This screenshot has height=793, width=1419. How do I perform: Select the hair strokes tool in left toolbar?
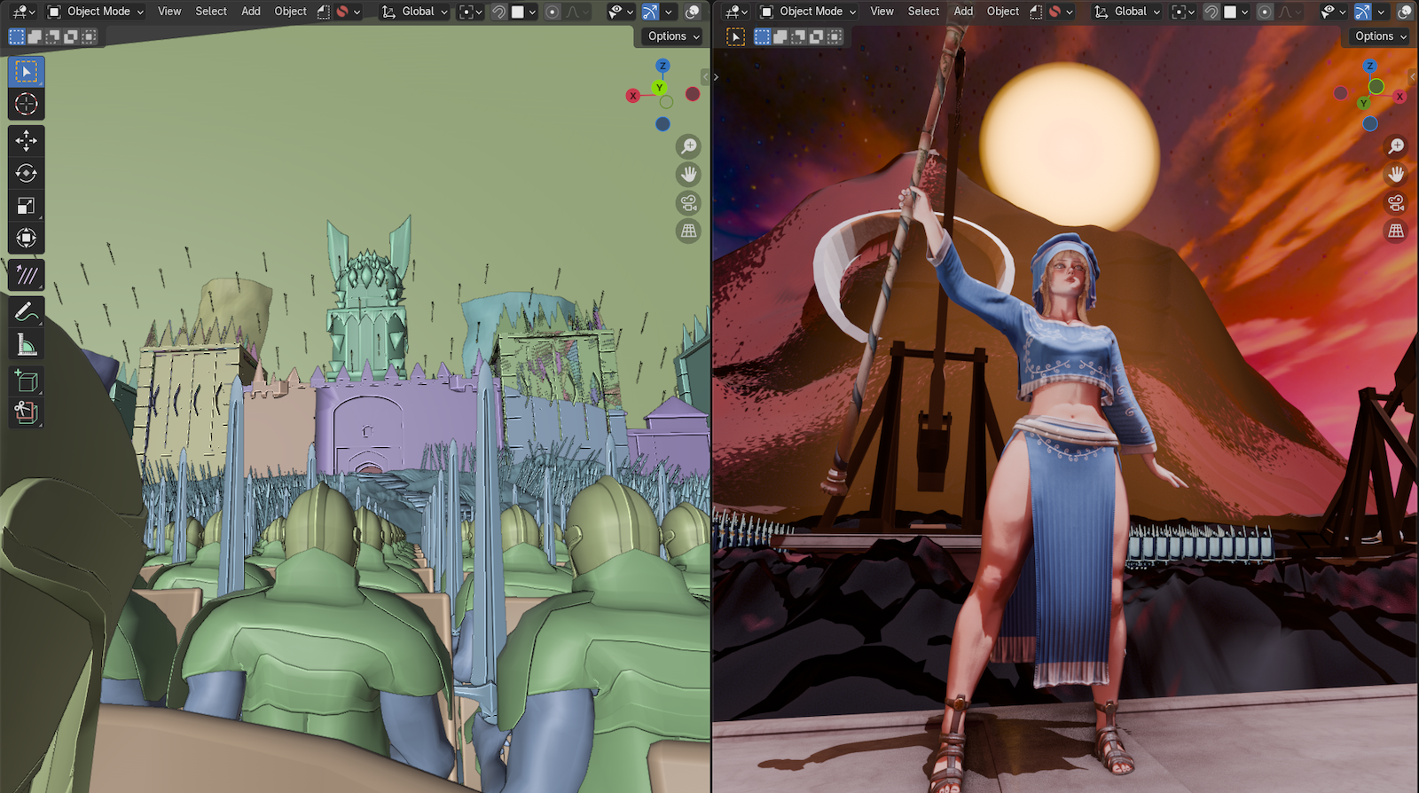(26, 275)
